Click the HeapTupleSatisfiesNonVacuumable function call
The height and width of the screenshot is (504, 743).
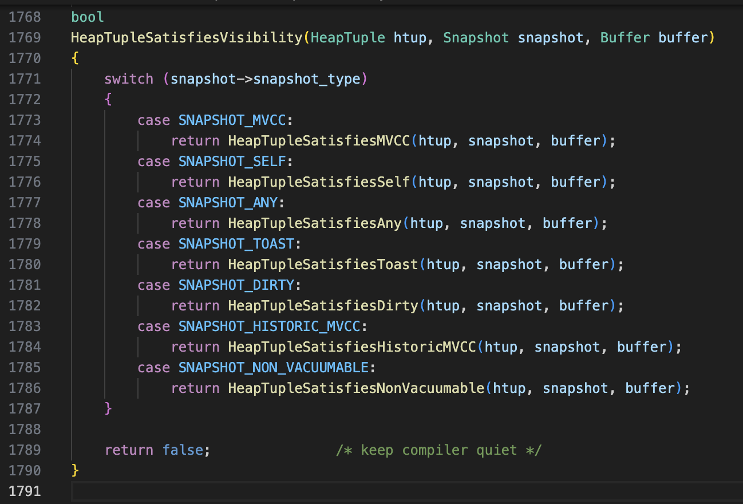click(x=355, y=388)
